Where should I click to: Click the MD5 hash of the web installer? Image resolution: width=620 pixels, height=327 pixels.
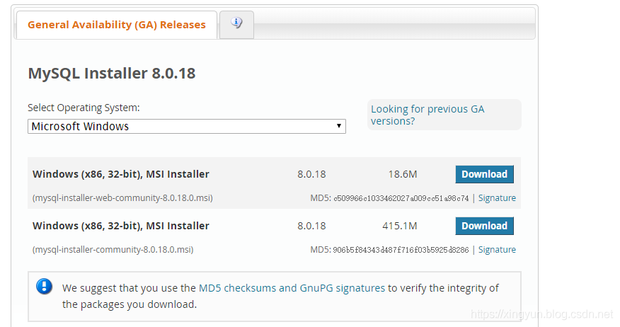click(401, 198)
